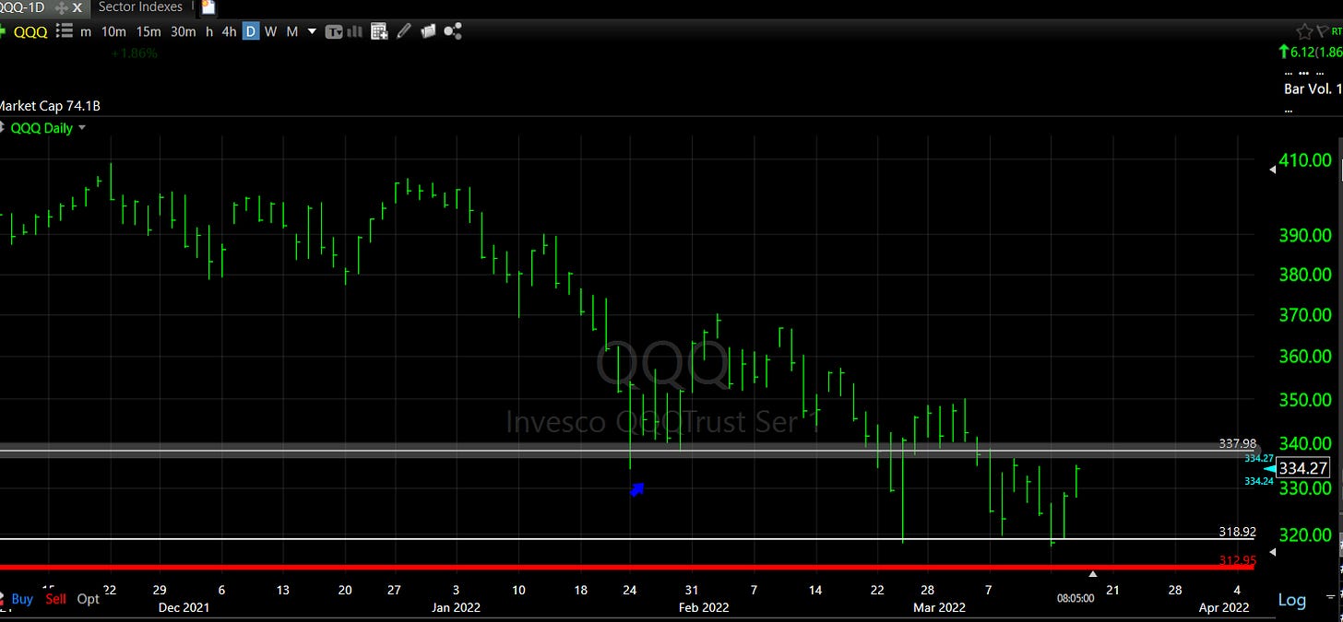Click the Market Cap 74.1B text
The image size is (1343, 622).
pyautogui.click(x=51, y=106)
